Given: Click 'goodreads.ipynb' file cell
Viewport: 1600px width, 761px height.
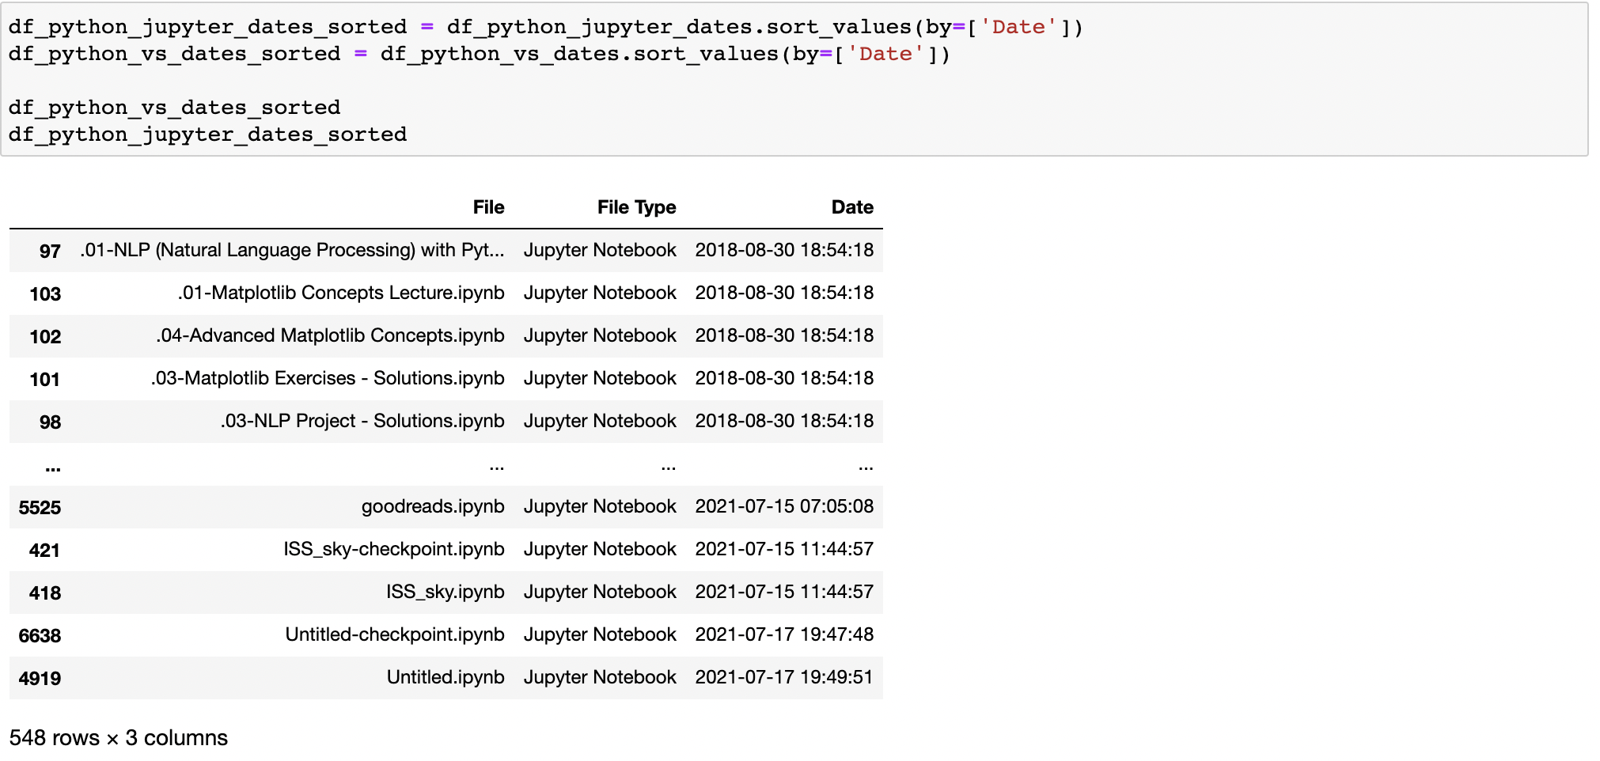Looking at the screenshot, I should pos(433,506).
